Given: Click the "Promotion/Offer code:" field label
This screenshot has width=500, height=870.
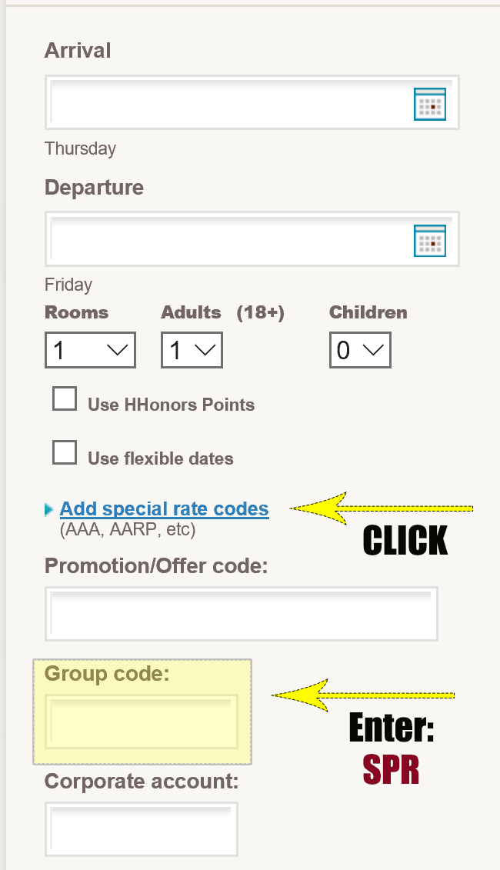Looking at the screenshot, I should coord(156,566).
